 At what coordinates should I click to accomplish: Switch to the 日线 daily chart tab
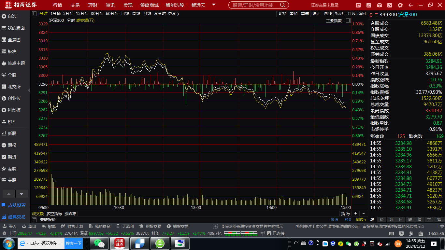coord(125,14)
